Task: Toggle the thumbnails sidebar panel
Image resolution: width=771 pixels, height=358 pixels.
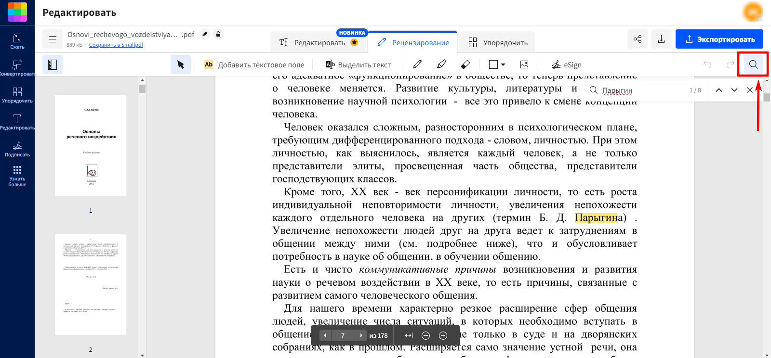Action: [x=53, y=64]
